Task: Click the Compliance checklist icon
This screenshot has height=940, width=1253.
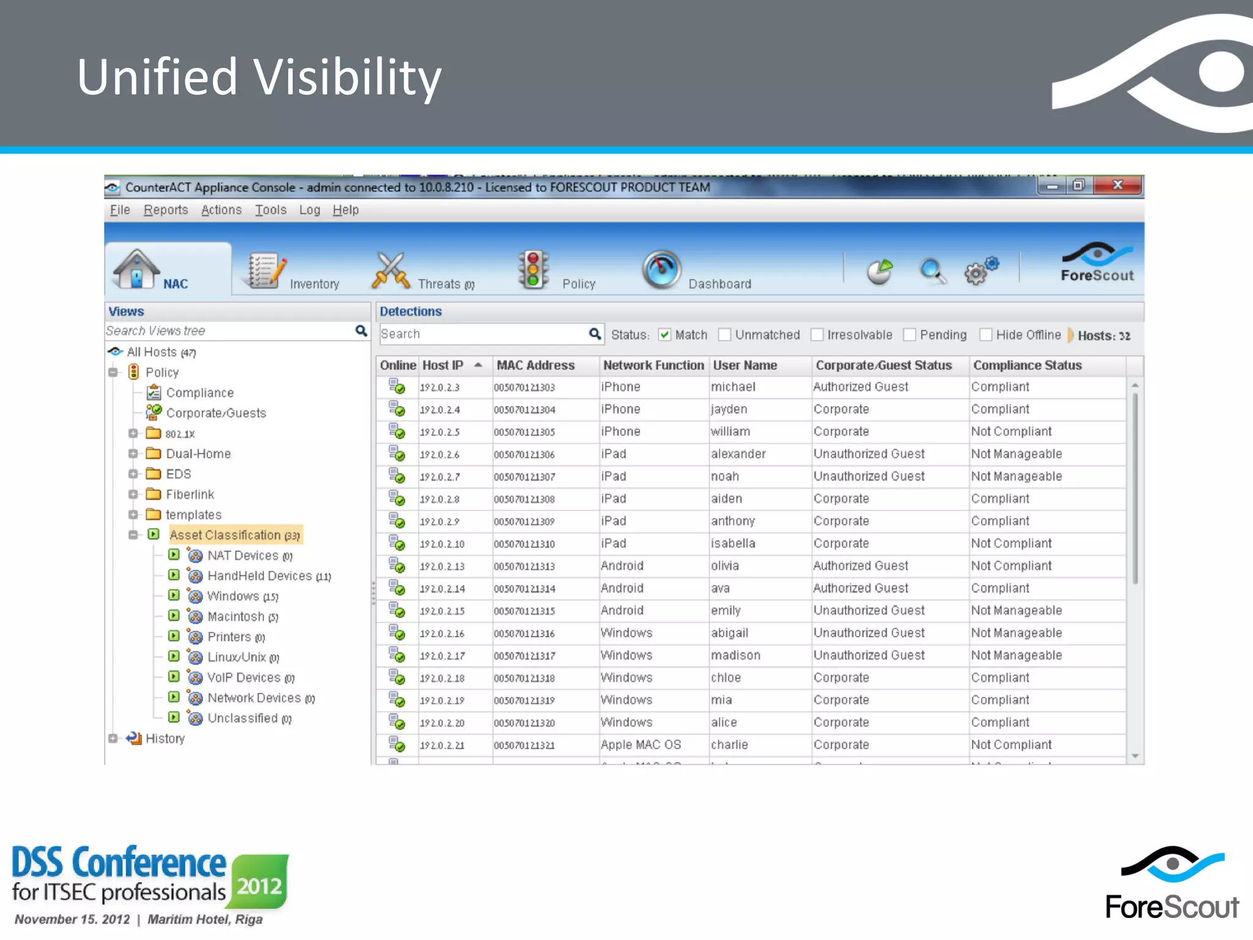Action: point(154,392)
